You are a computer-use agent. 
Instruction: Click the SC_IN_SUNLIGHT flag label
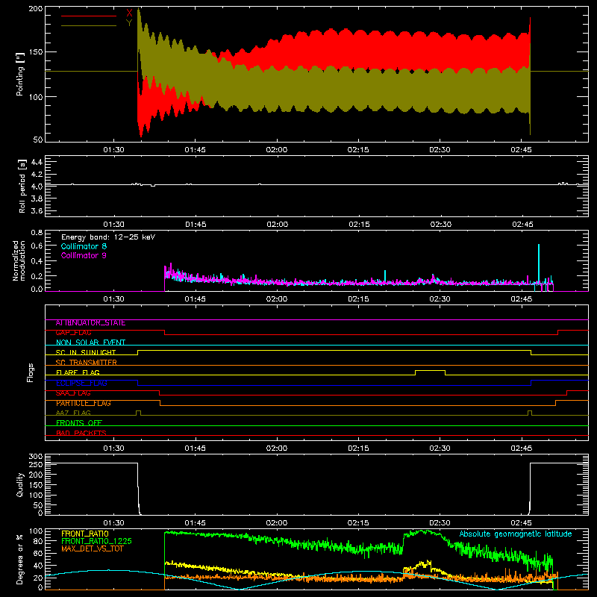click(86, 352)
